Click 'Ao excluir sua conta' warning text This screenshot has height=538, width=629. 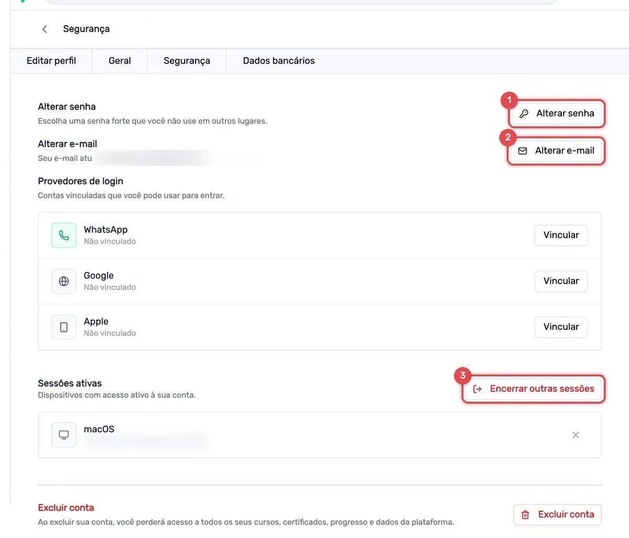click(246, 522)
